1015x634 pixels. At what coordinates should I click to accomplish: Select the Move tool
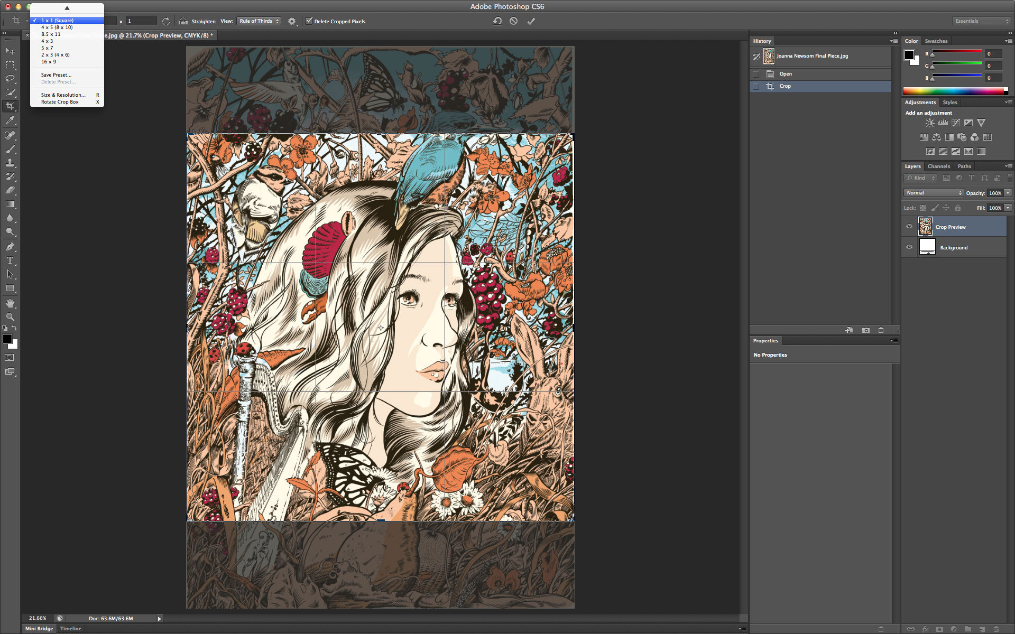[10, 51]
